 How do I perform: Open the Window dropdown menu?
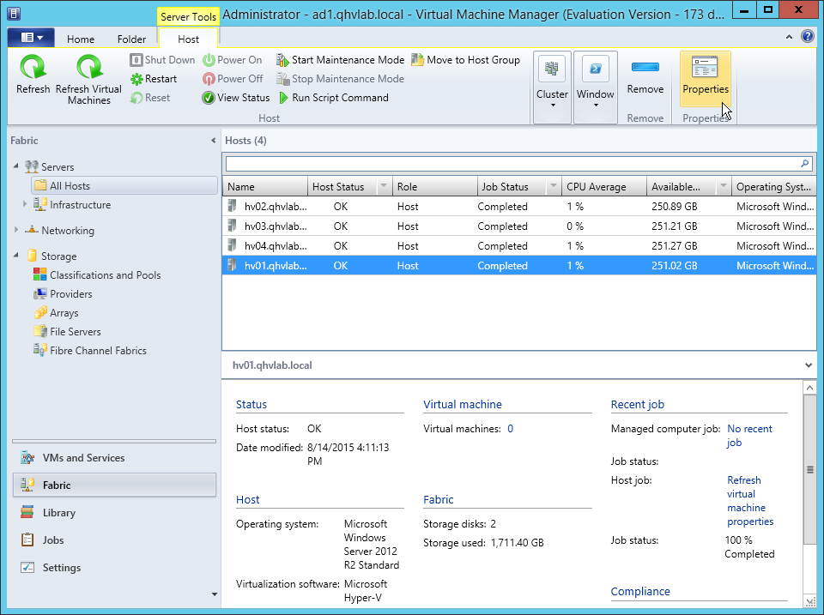tap(595, 87)
